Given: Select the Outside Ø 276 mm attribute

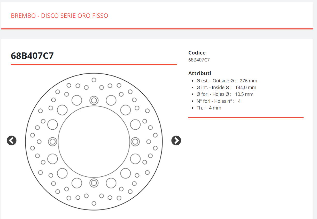Looking at the screenshot, I should (227, 81).
